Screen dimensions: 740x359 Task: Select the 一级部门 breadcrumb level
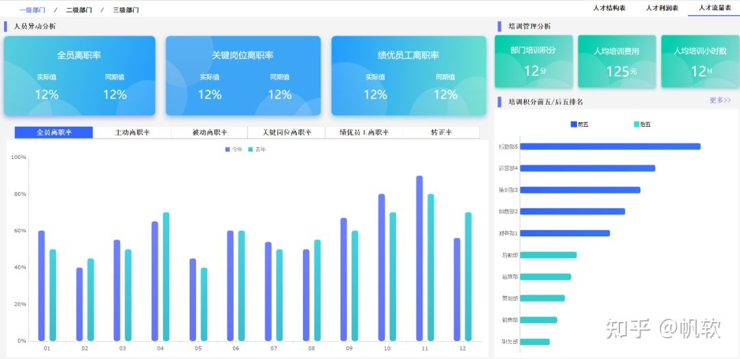point(32,10)
